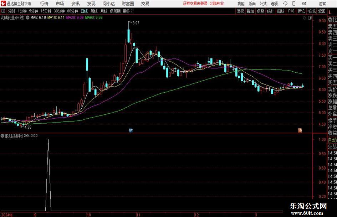Click MA5: 6.10 label
337x217 pixels.
pyautogui.click(x=38, y=17)
